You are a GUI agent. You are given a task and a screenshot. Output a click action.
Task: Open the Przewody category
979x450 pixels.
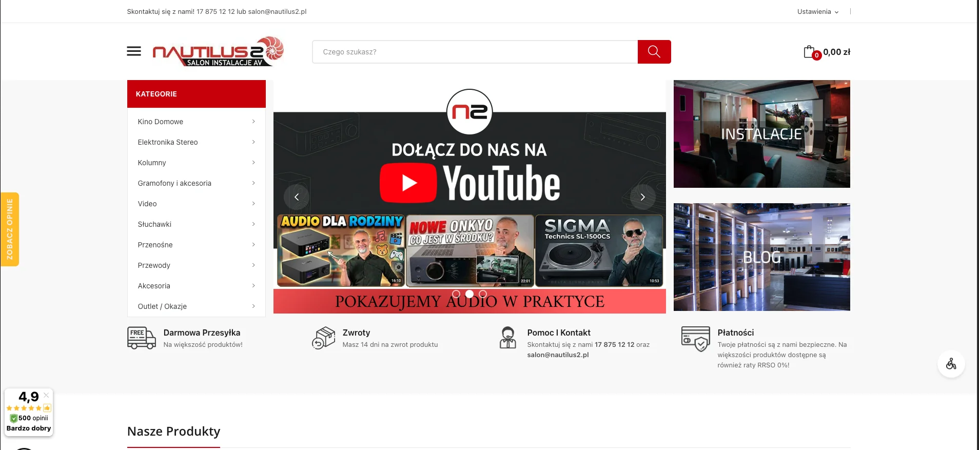click(x=197, y=265)
